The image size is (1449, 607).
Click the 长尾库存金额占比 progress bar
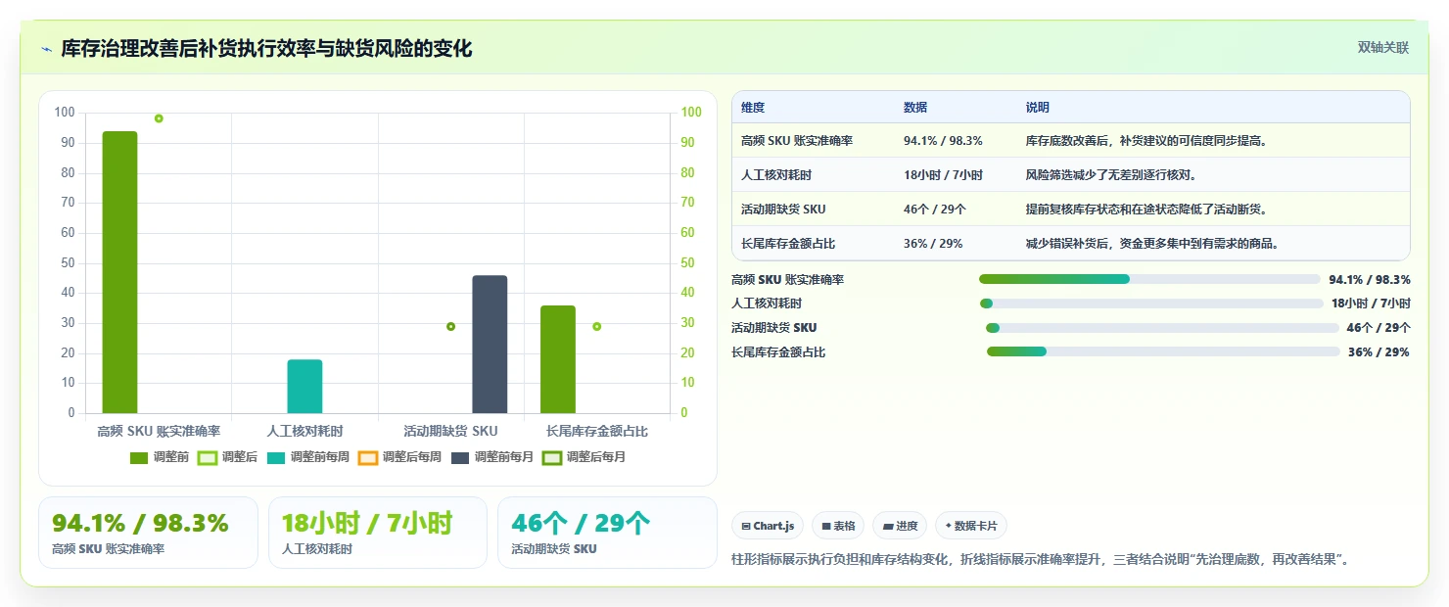pyautogui.click(x=1163, y=351)
